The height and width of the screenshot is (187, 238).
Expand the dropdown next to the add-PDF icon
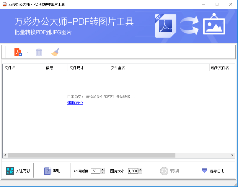28,52
